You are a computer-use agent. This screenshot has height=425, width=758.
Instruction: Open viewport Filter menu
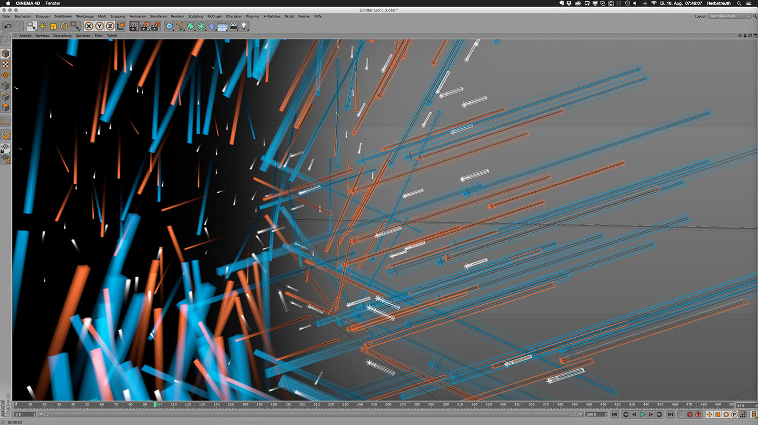coord(99,36)
